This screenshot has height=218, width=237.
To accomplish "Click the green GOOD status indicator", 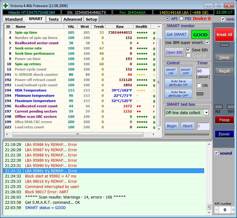I will click(x=200, y=35).
